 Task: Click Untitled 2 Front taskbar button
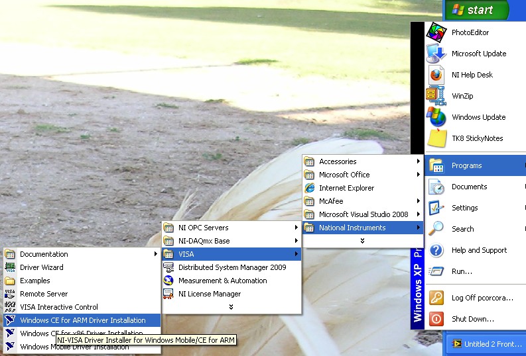[486, 344]
